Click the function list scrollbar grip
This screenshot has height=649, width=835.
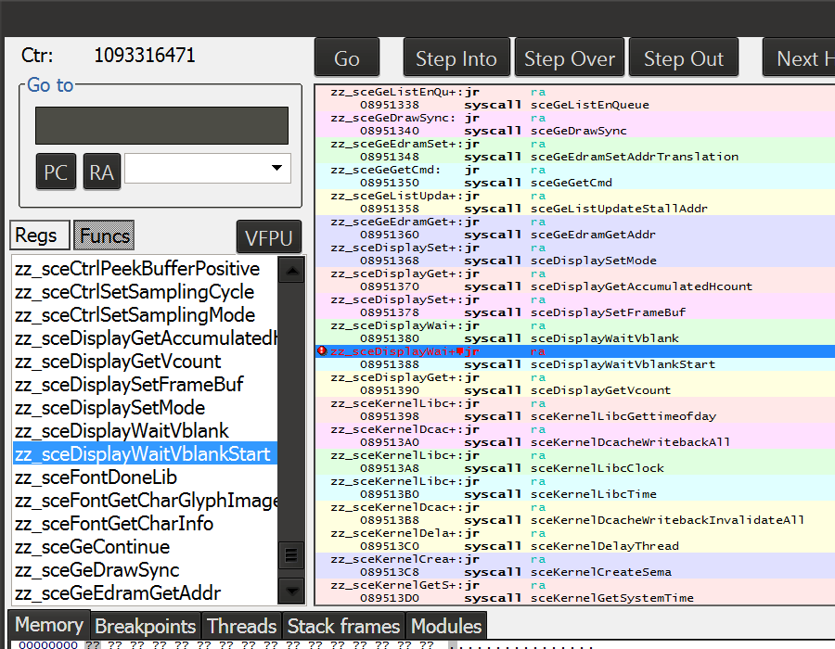(x=291, y=554)
